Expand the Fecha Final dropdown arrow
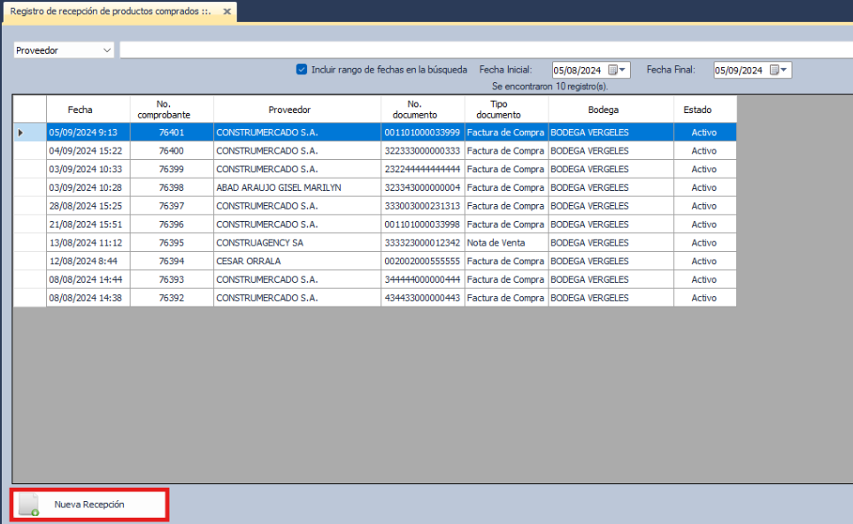 (x=785, y=71)
